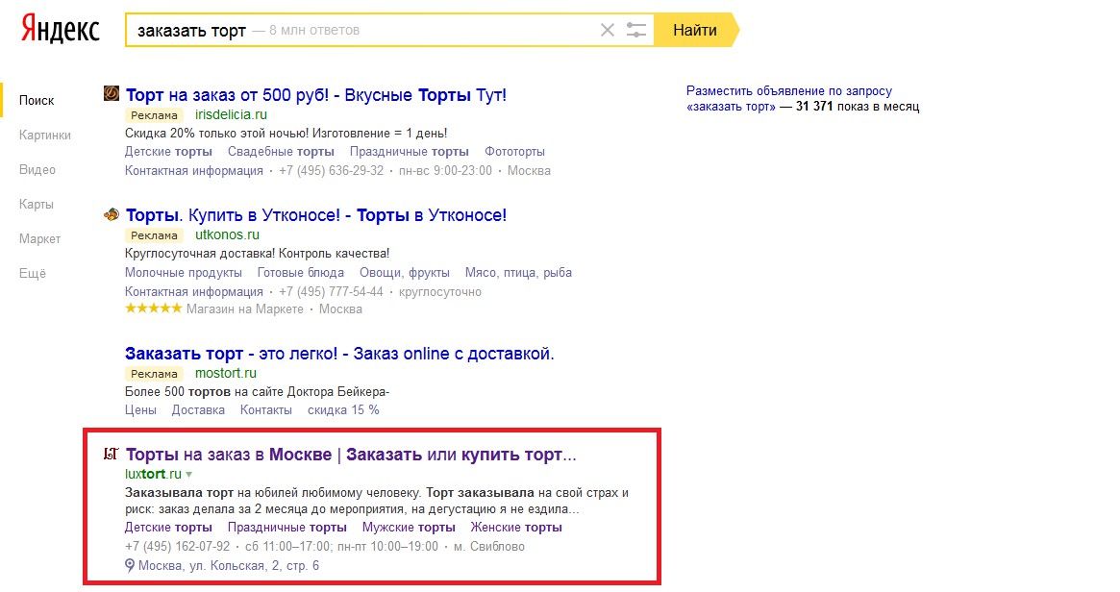Open ad titled Торт на заказ от 500 руб
The width and height of the screenshot is (1120, 592).
(x=315, y=95)
